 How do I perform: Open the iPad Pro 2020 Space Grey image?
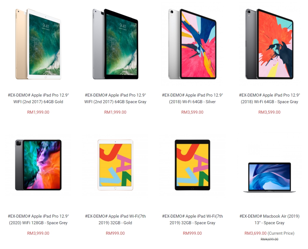coord(38,165)
